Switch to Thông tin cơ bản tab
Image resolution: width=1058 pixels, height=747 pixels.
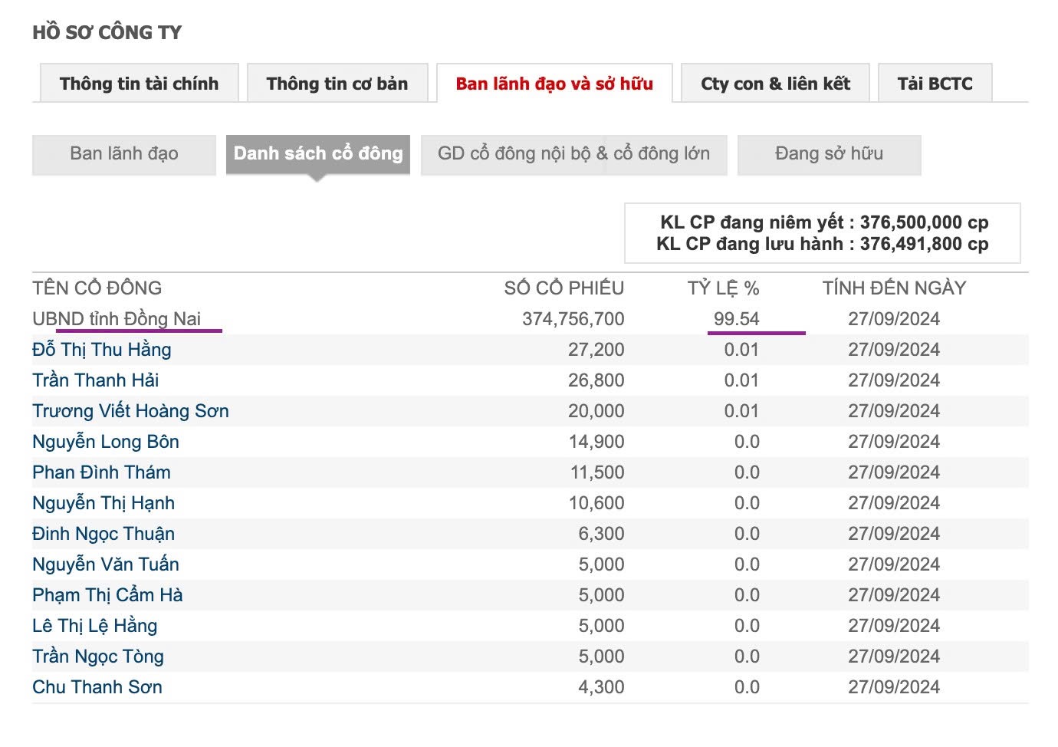click(337, 84)
